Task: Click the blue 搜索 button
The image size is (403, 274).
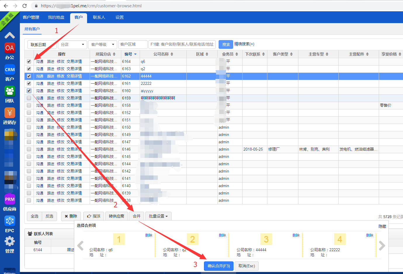Action: pyautogui.click(x=226, y=44)
